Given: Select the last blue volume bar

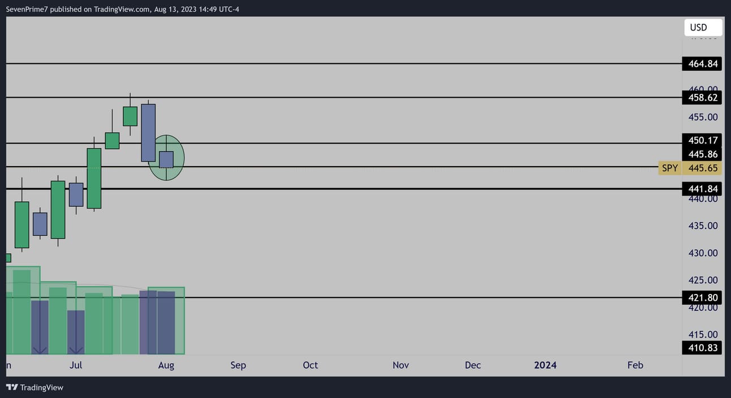Looking at the screenshot, I should coord(166,323).
